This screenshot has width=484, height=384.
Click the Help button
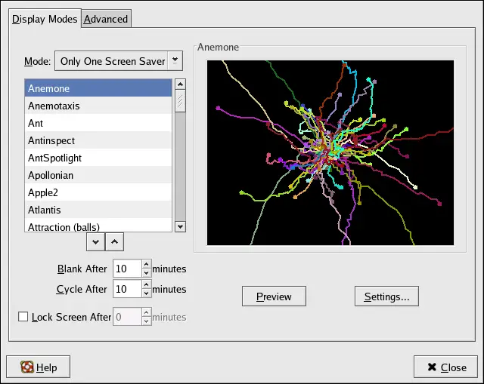[39, 367]
